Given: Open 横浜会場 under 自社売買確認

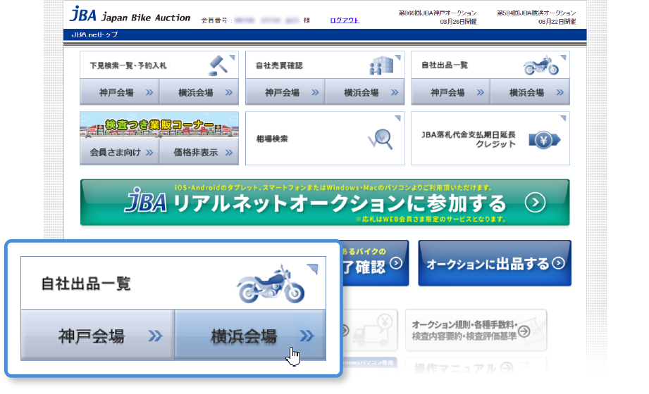Looking at the screenshot, I should click(364, 92).
